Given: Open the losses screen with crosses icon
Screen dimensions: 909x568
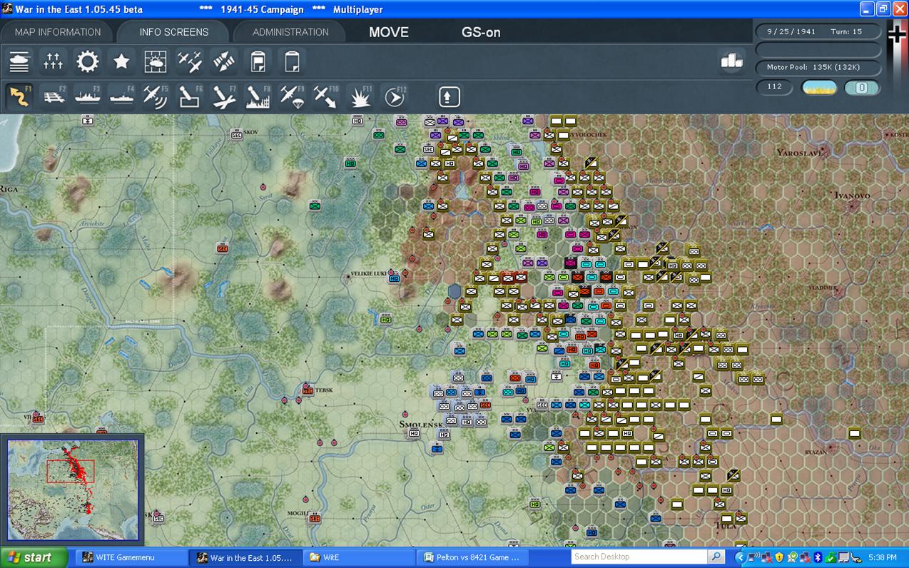Looking at the screenshot, I should [54, 62].
